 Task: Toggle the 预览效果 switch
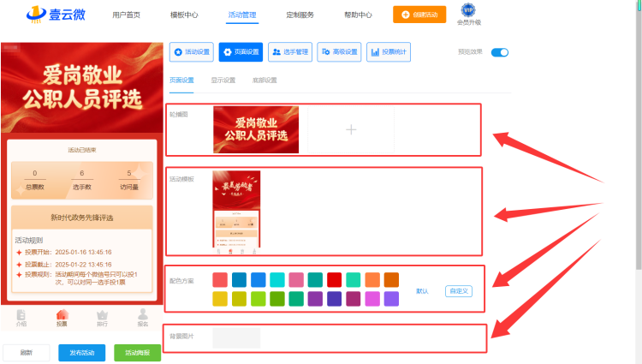click(x=500, y=52)
